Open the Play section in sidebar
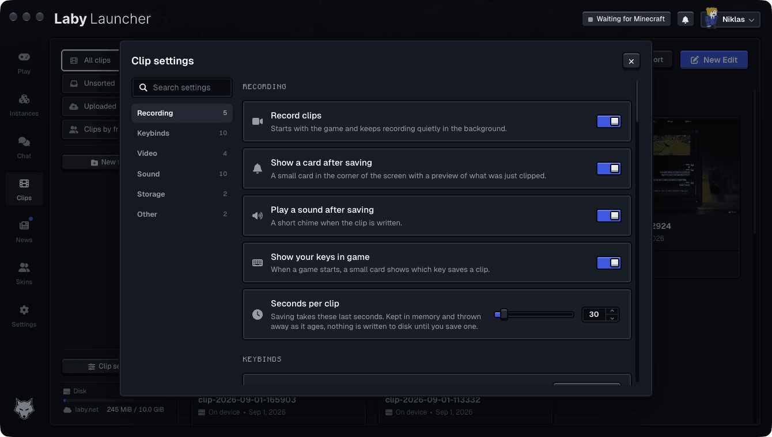Screen dimensions: 772x437 point(24,63)
